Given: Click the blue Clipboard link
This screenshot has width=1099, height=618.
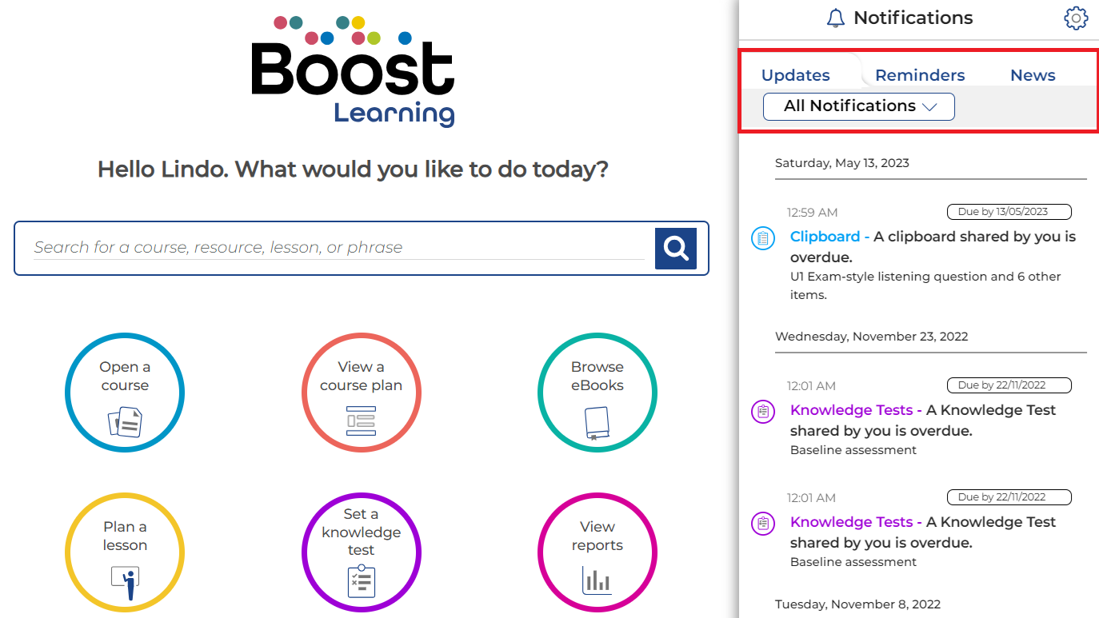Looking at the screenshot, I should click(x=824, y=237).
